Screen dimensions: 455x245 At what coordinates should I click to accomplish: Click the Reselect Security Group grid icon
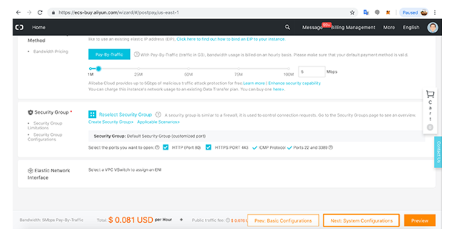click(x=92, y=114)
